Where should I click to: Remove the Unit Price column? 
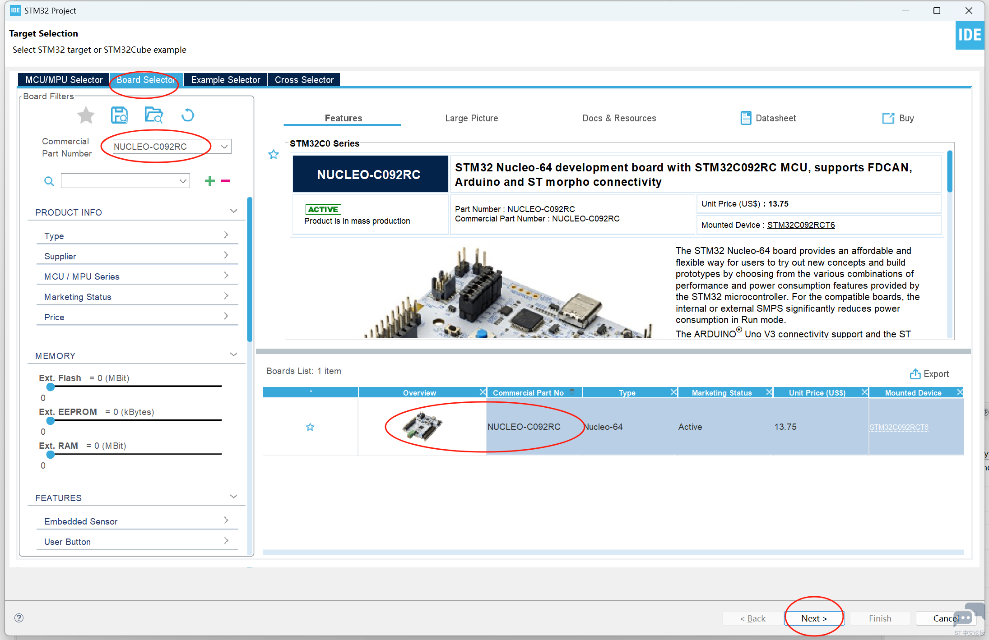(864, 392)
